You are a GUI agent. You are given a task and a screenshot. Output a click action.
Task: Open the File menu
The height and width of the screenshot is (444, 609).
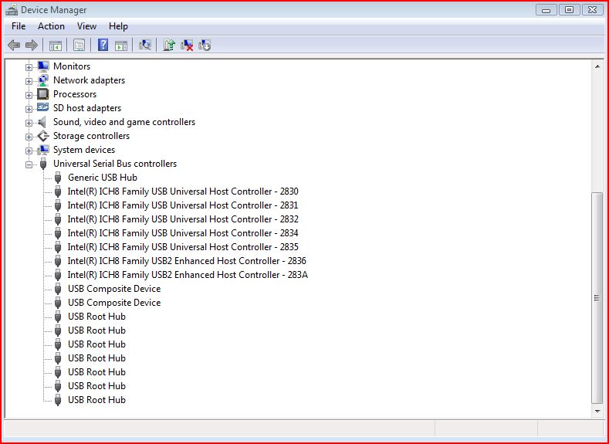pos(19,26)
